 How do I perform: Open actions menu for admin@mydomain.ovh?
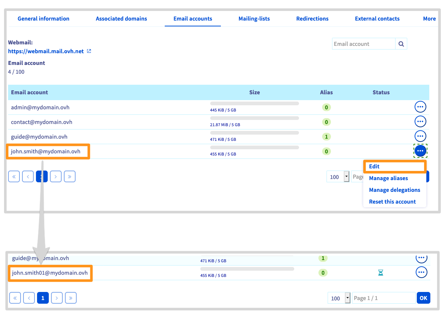click(x=420, y=107)
